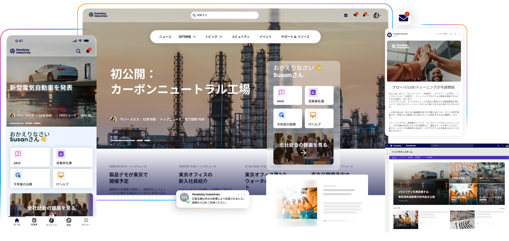Tap 従業員 in mobile bottom navigation
Image resolution: width=509 pixels, height=241 pixels.
34,222
